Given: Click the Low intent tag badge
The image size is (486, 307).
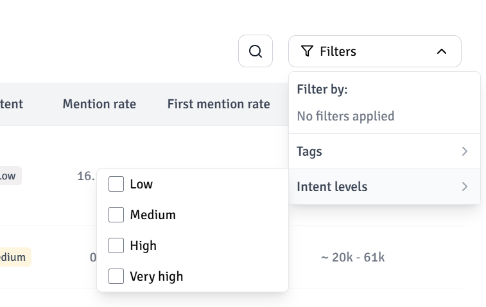Looking at the screenshot, I should coord(9,176).
